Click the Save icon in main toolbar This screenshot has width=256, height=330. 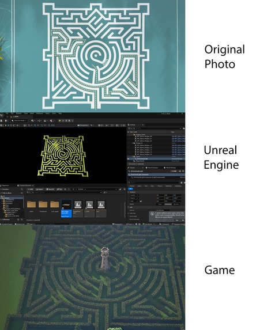tap(1, 120)
